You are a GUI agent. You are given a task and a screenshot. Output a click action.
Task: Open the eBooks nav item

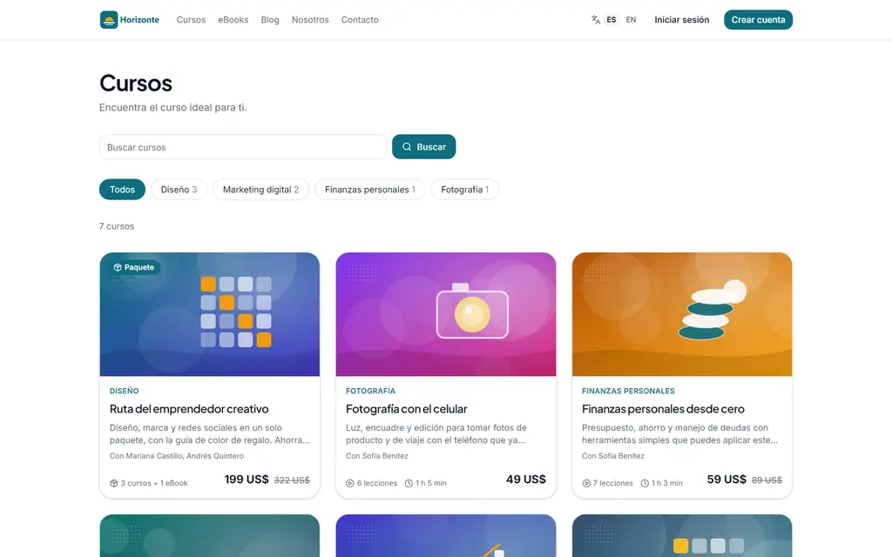pos(233,20)
